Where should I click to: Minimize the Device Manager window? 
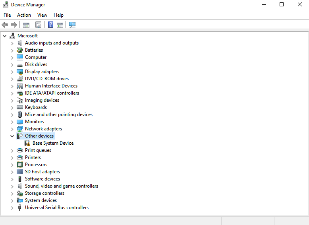[x=264, y=4]
